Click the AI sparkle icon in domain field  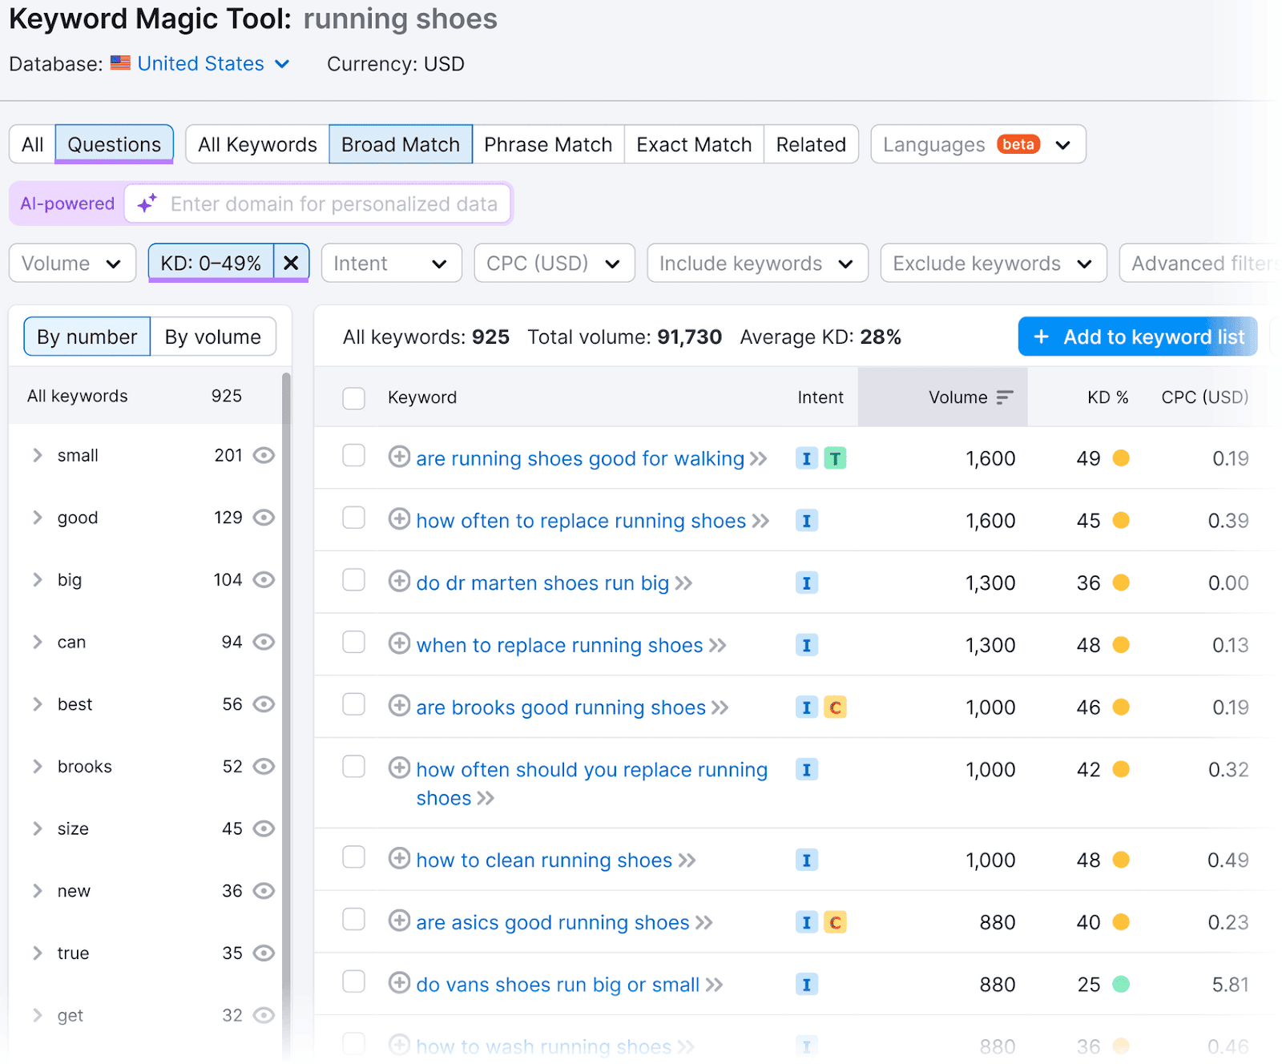[147, 204]
